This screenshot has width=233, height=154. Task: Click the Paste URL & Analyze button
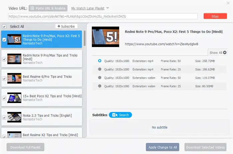point(48,8)
